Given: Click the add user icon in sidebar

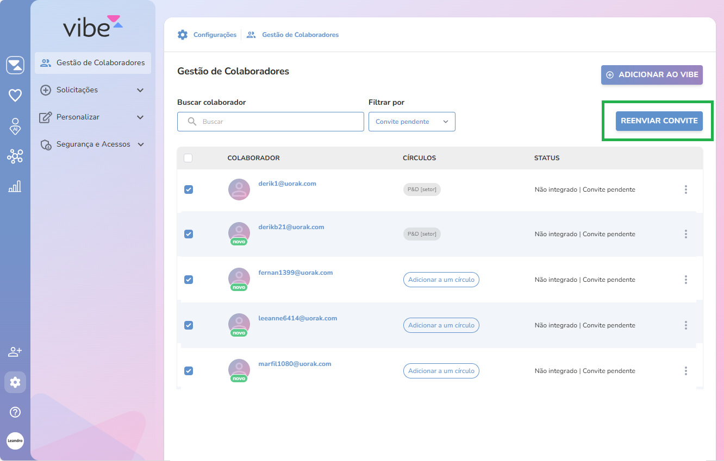Looking at the screenshot, I should click(x=15, y=352).
